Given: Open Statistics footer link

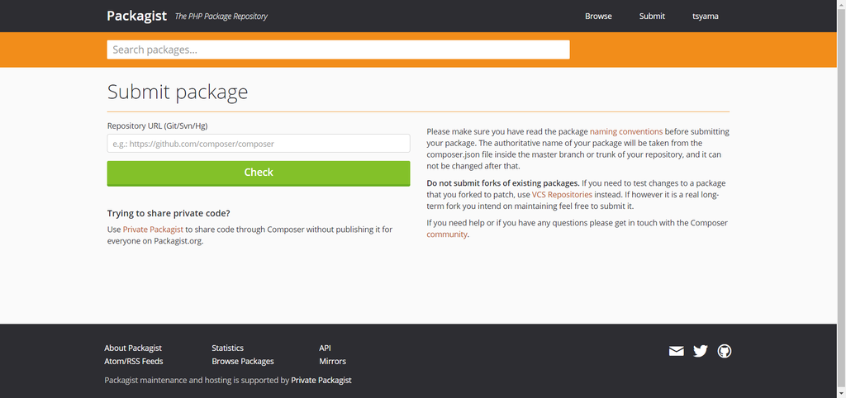Looking at the screenshot, I should tap(227, 348).
